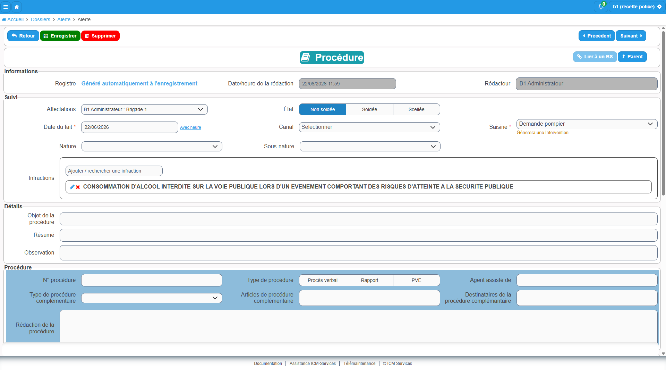Click the page vertical scrollbar
666x375 pixels.
click(663, 114)
